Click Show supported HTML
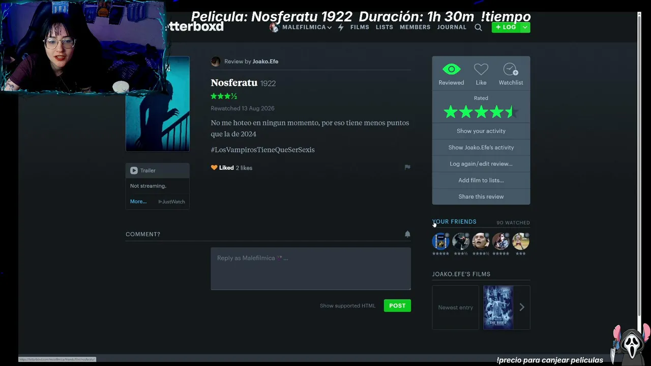The image size is (651, 366). (347, 306)
